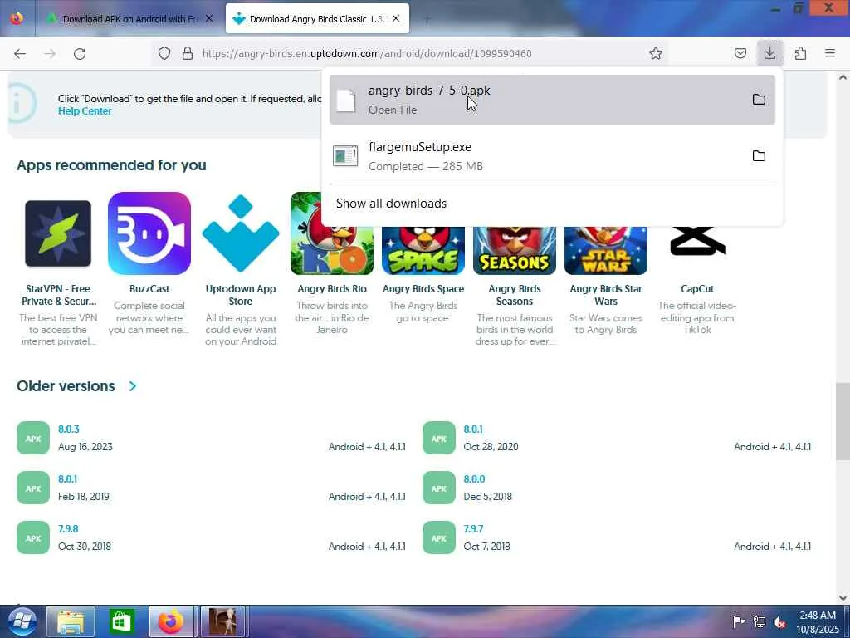Click scrollbar up arrow

click(x=843, y=77)
